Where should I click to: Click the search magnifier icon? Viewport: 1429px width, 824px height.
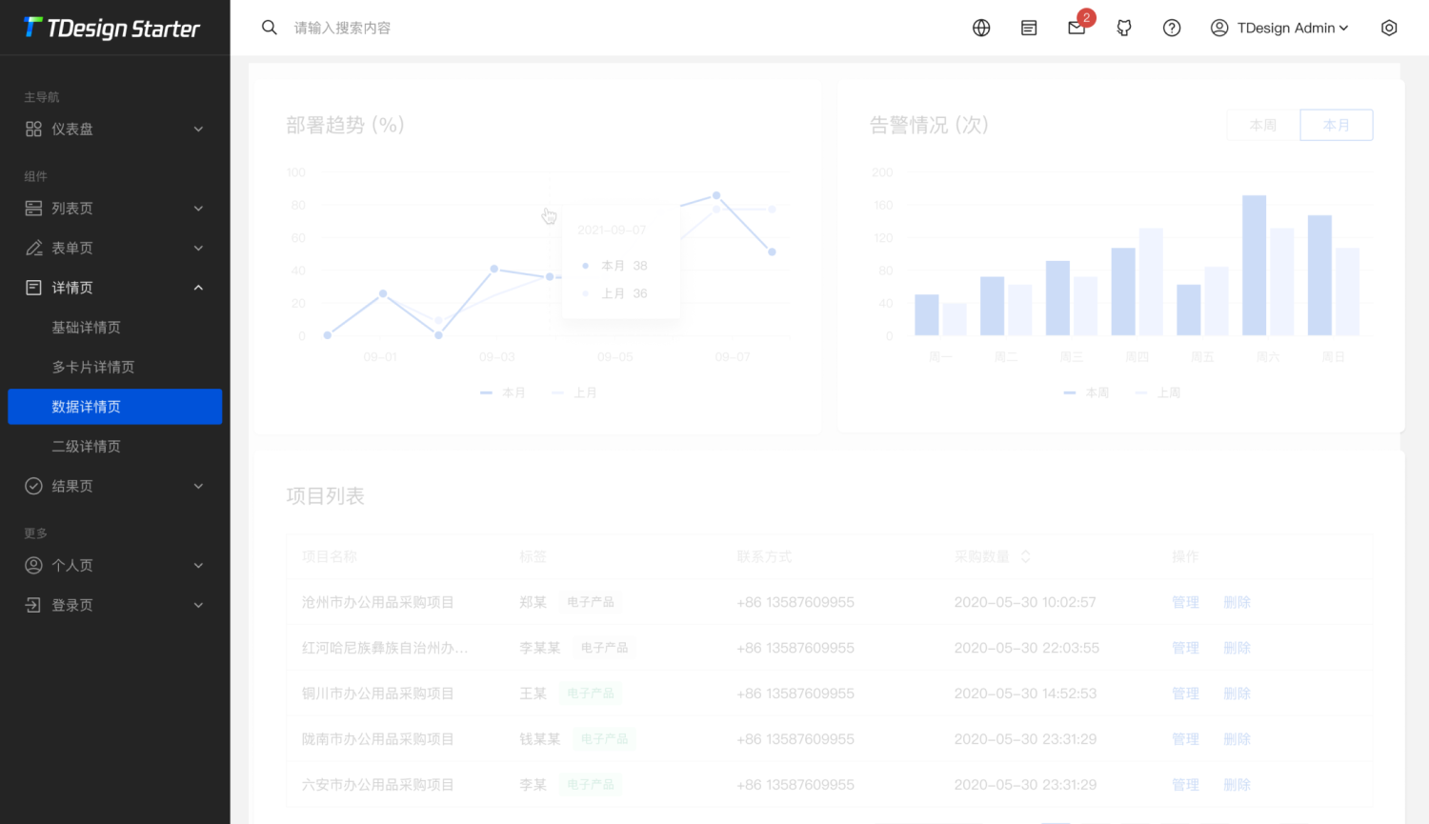click(270, 28)
